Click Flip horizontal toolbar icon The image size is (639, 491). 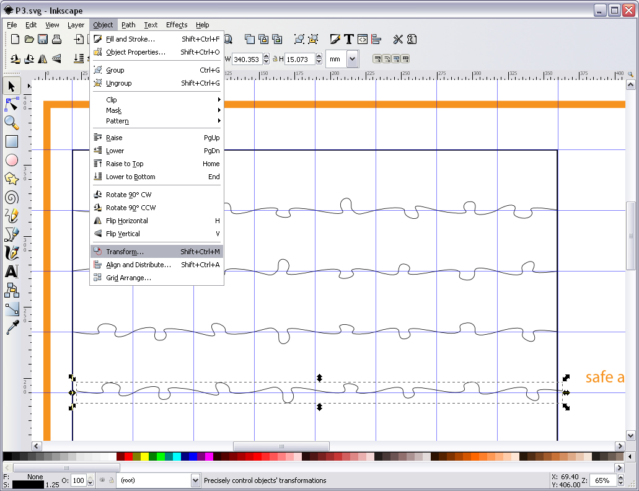pos(42,59)
